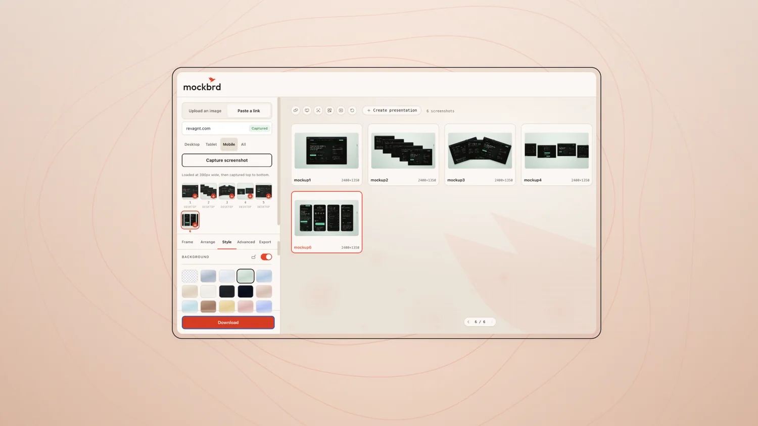Click the sidebar vertical scrollbar
The width and height of the screenshot is (758, 426).
pos(278,162)
